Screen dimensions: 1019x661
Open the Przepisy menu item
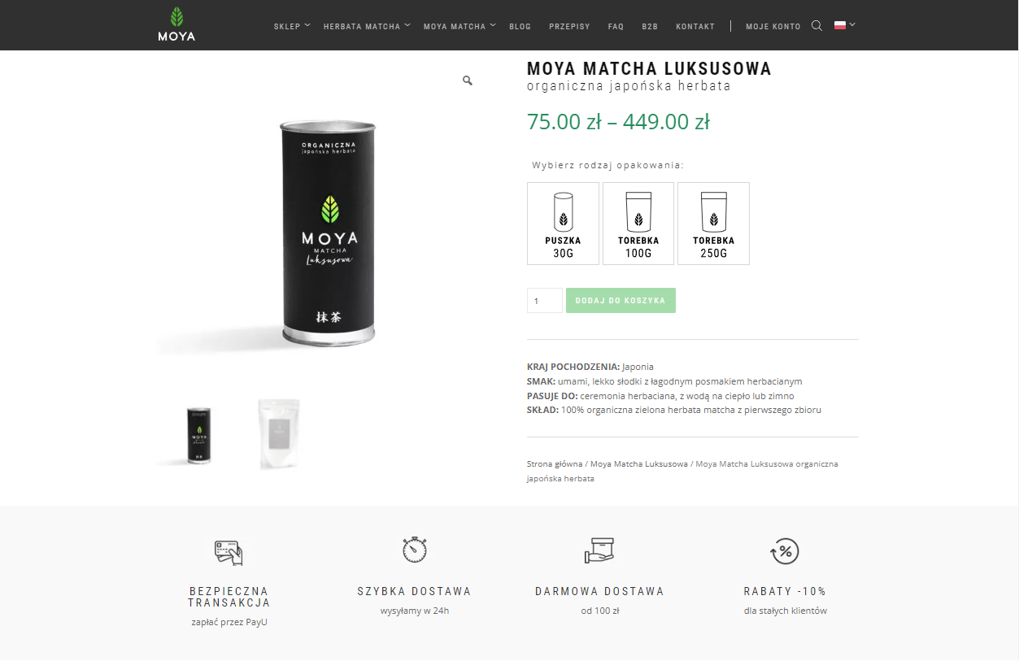click(569, 27)
